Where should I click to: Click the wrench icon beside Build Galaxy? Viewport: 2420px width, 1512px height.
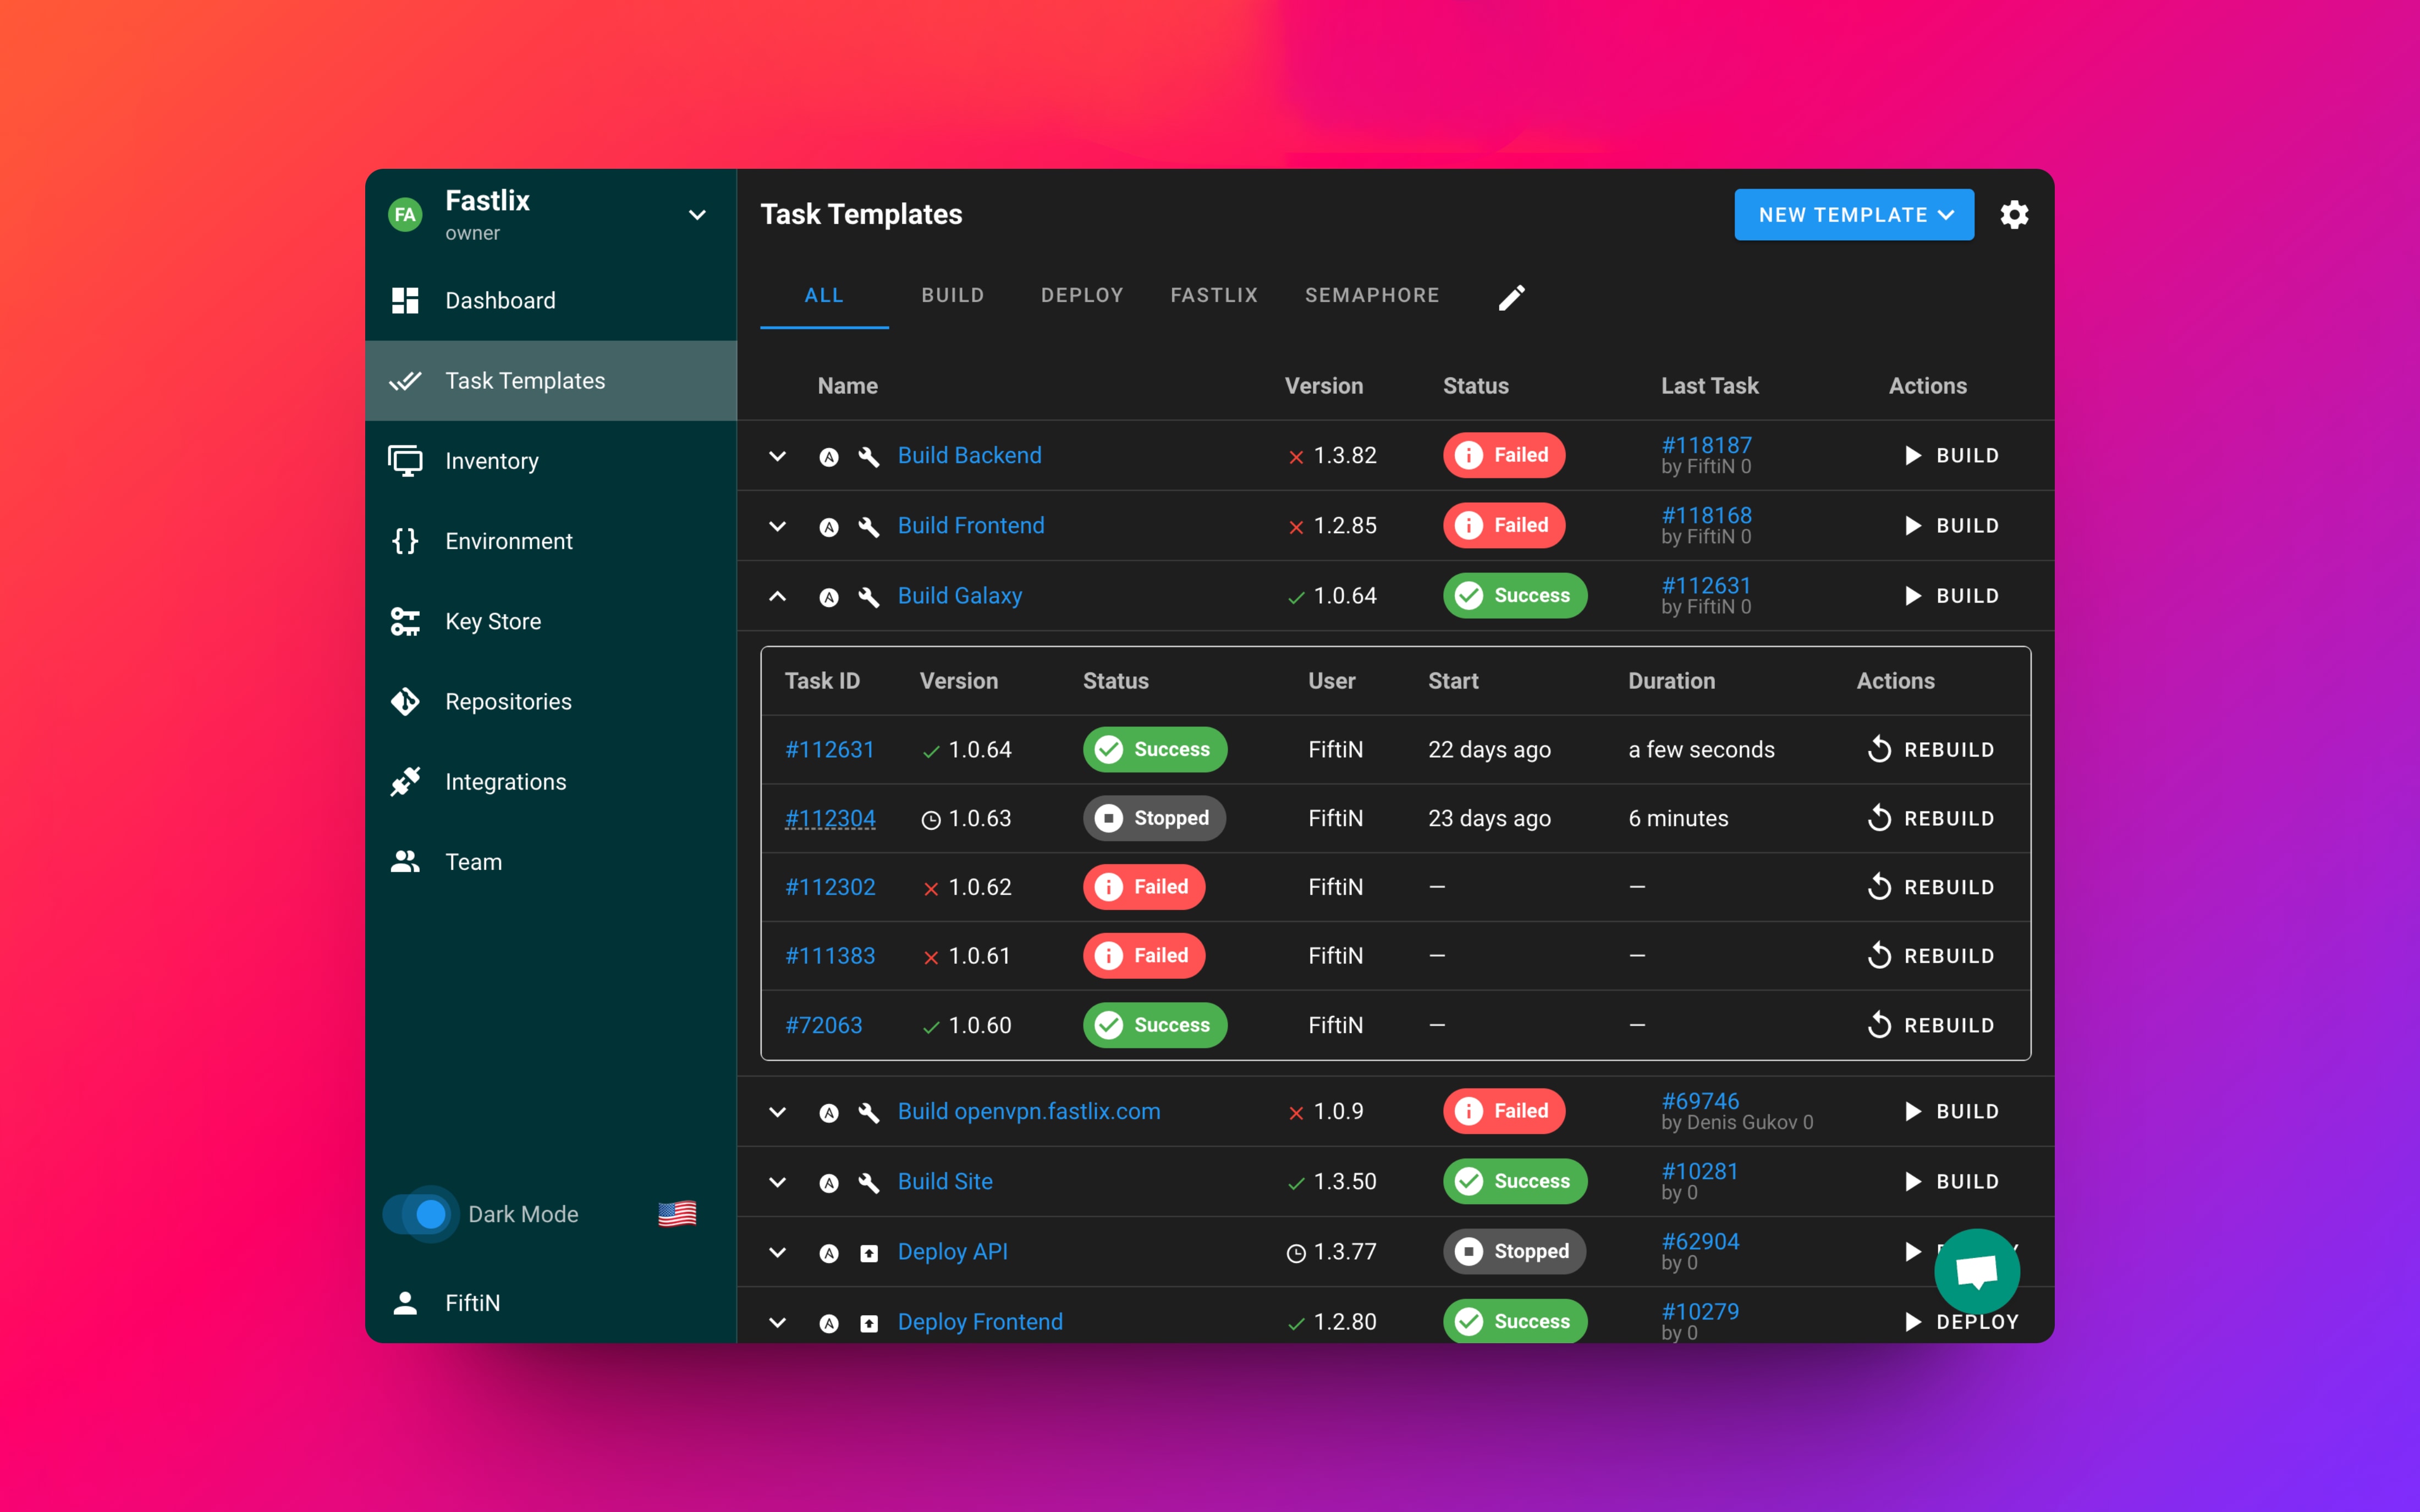(x=869, y=597)
